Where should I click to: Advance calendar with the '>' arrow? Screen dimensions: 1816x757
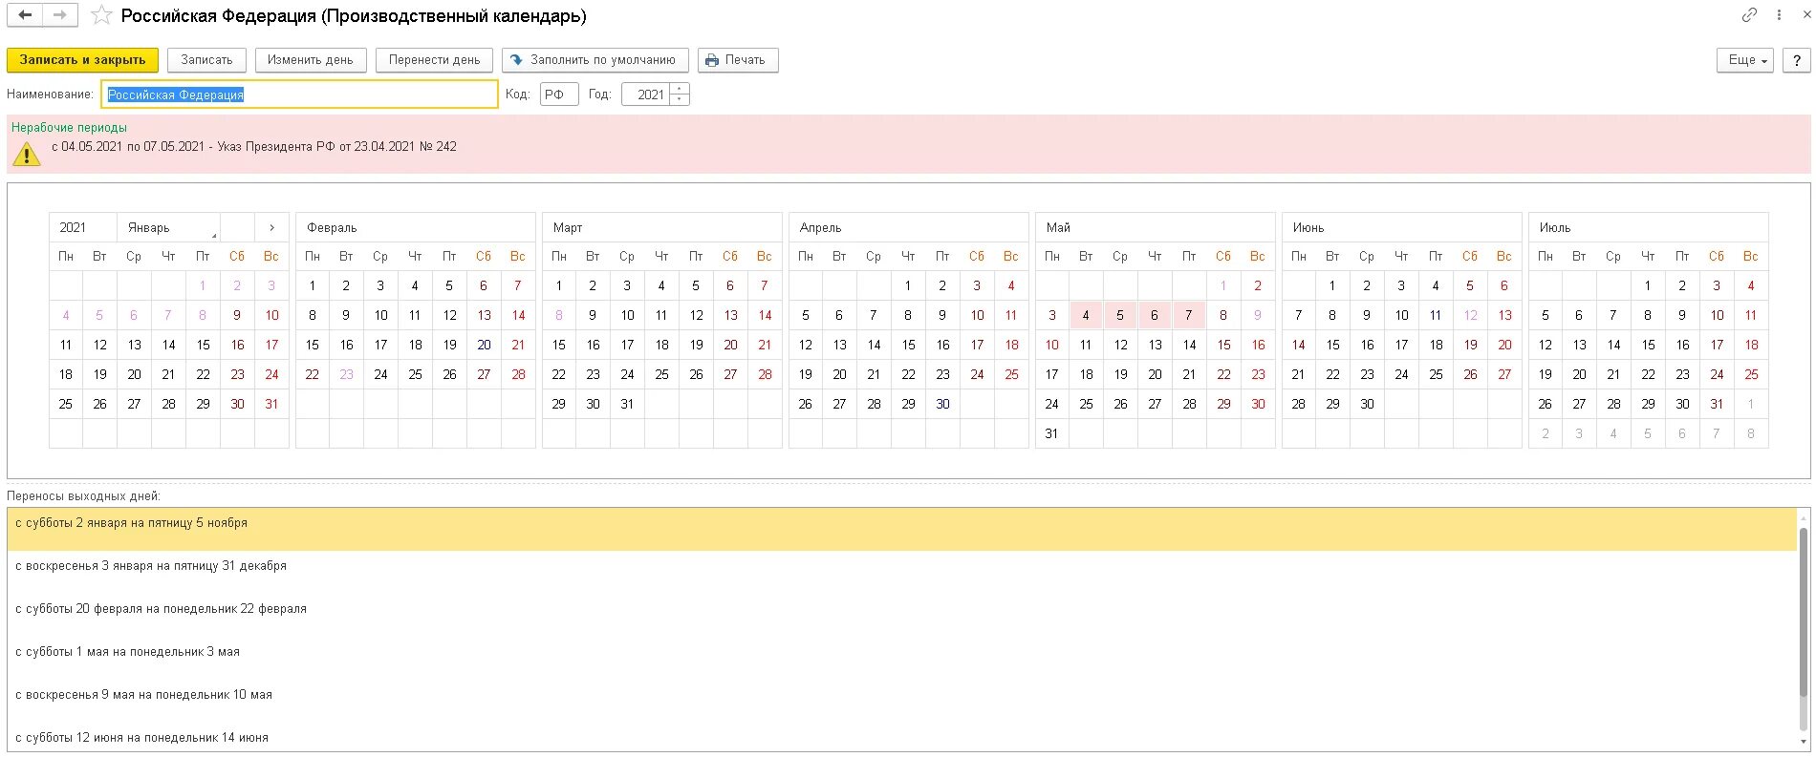coord(271,227)
